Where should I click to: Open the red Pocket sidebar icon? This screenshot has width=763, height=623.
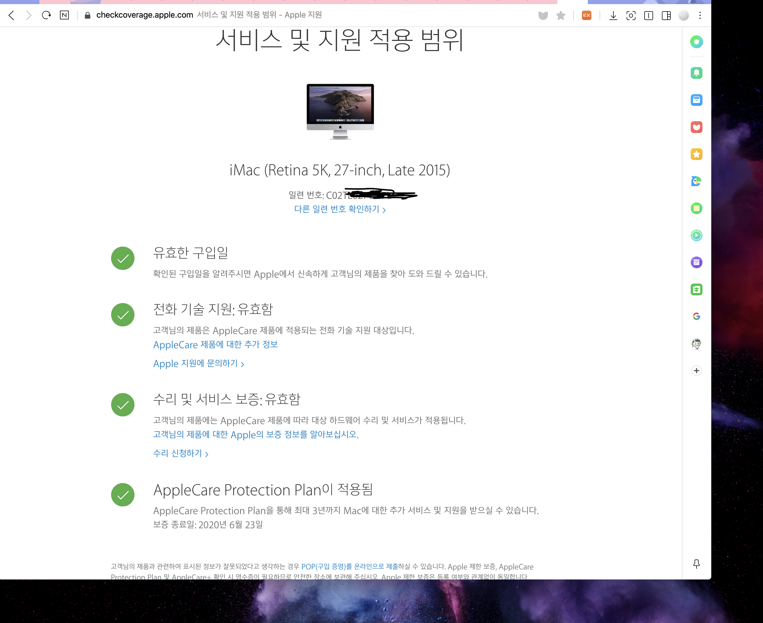(696, 127)
